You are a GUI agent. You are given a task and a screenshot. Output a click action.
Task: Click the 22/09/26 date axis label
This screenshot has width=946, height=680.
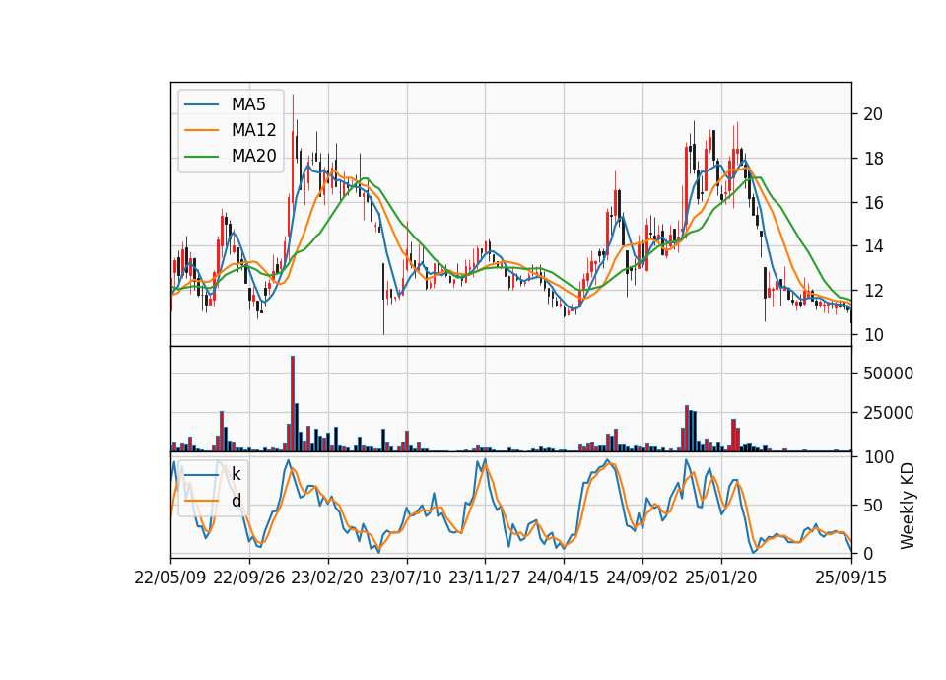click(249, 578)
